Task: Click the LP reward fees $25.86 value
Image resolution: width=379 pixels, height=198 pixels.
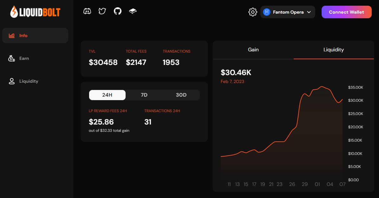Action: coord(101,122)
